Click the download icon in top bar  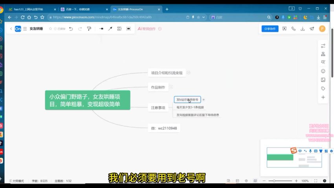[303, 29]
